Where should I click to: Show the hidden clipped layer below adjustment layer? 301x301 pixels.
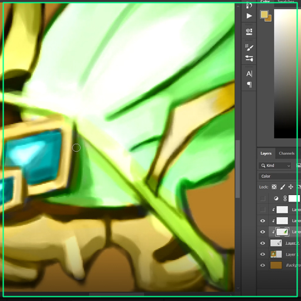263,210
